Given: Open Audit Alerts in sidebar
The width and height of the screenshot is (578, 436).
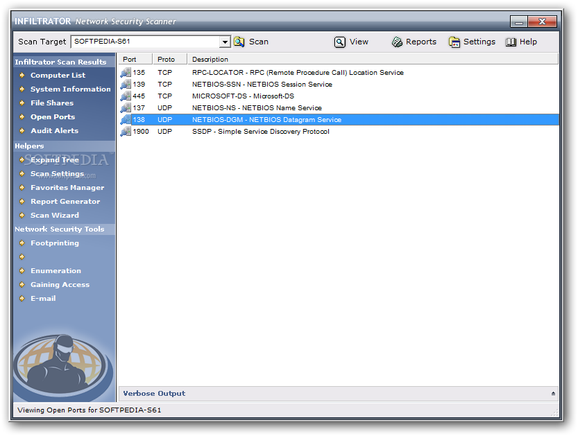Looking at the screenshot, I should (x=55, y=131).
